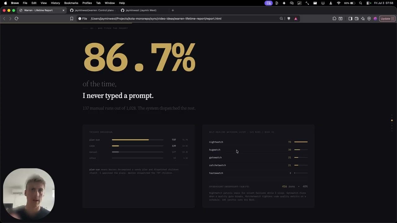Click the webcam video overlay thumbnail

[x=29, y=194]
